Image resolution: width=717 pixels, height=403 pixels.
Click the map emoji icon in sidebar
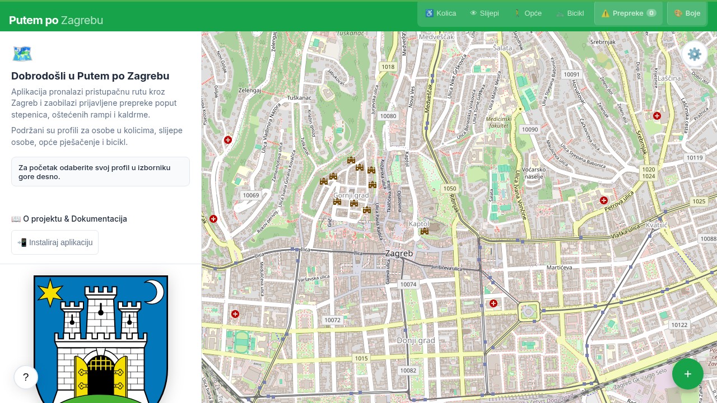pyautogui.click(x=22, y=54)
